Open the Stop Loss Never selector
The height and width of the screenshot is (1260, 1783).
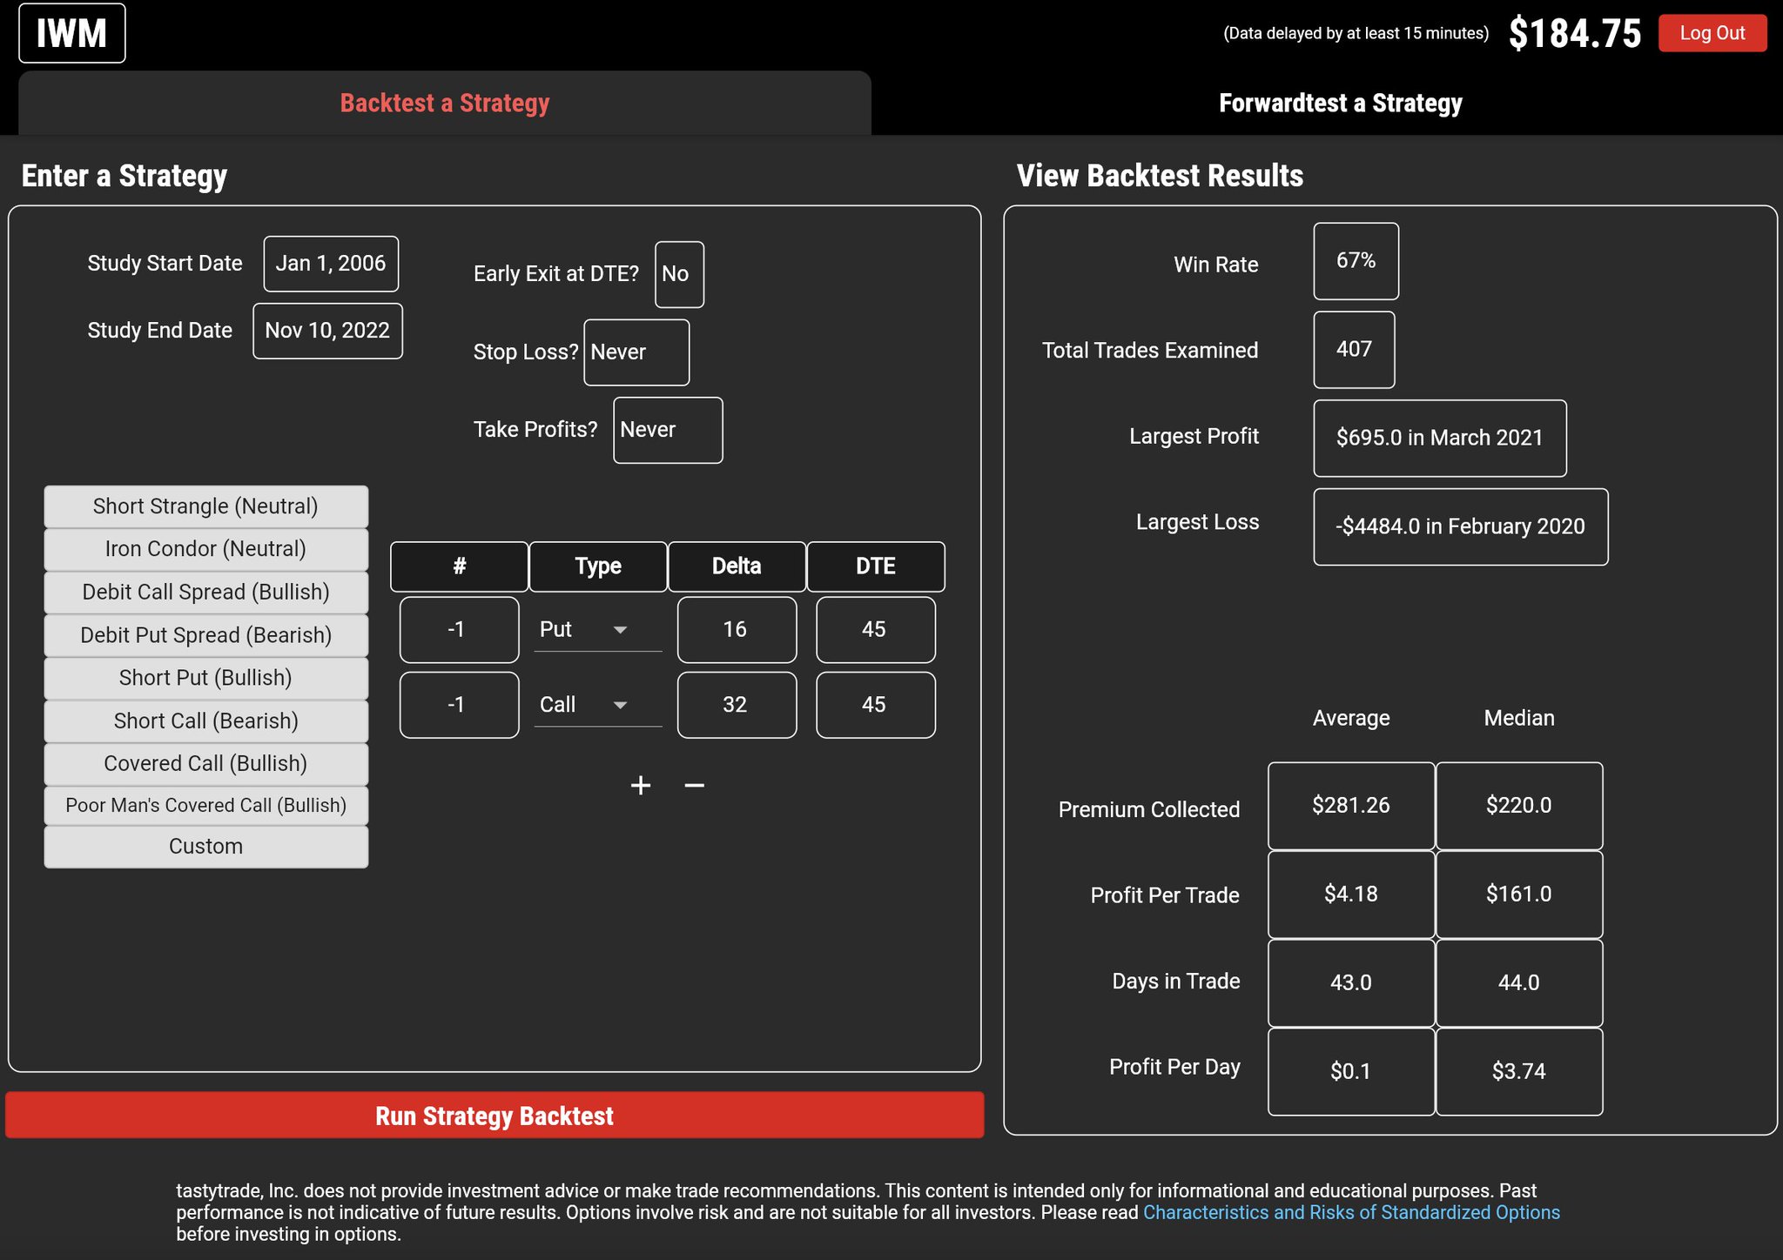[636, 352]
